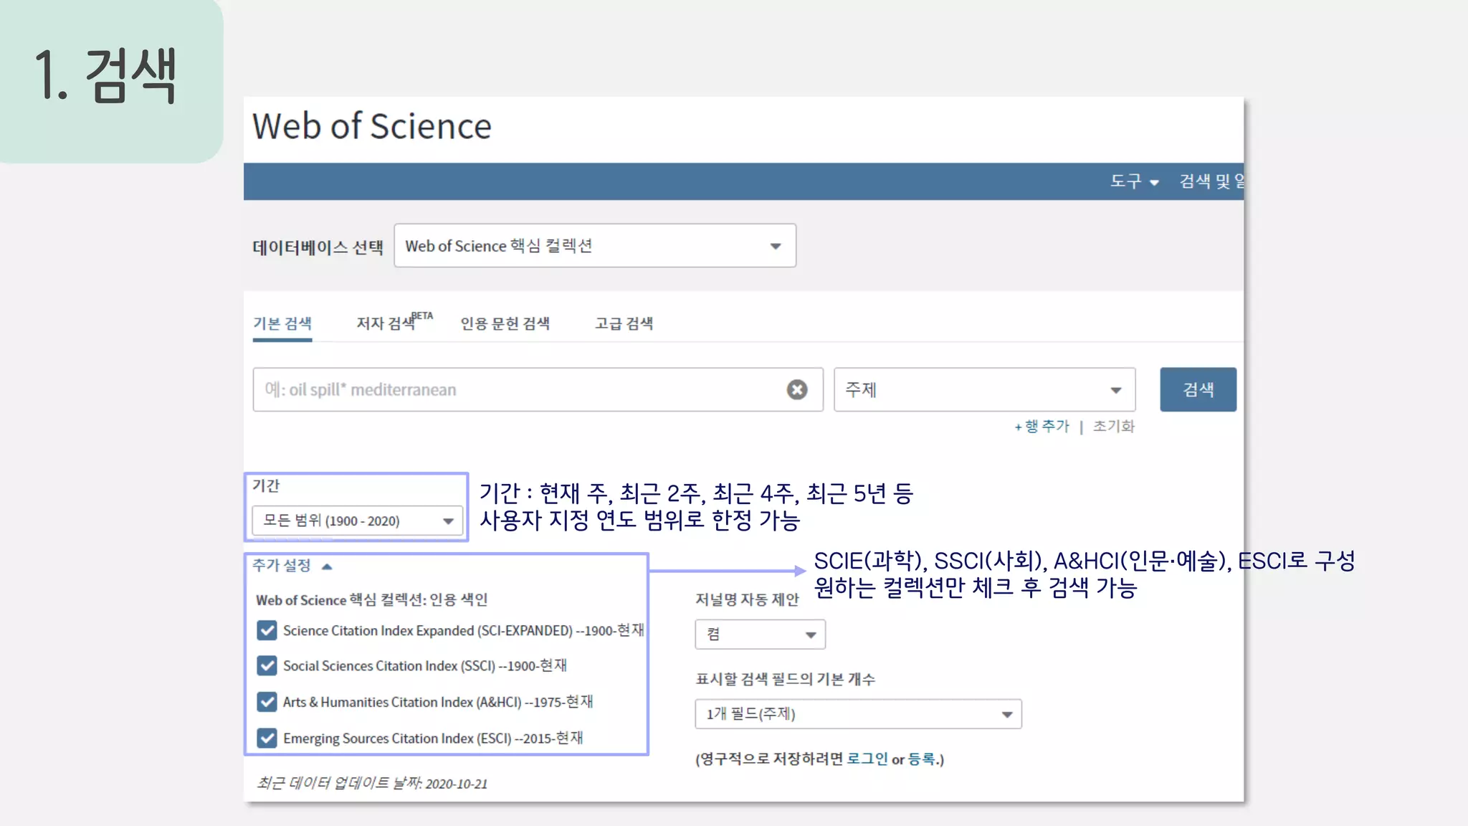The height and width of the screenshot is (826, 1468).
Task: Switch to 인용 문헌 검색 tab
Action: [x=505, y=323]
